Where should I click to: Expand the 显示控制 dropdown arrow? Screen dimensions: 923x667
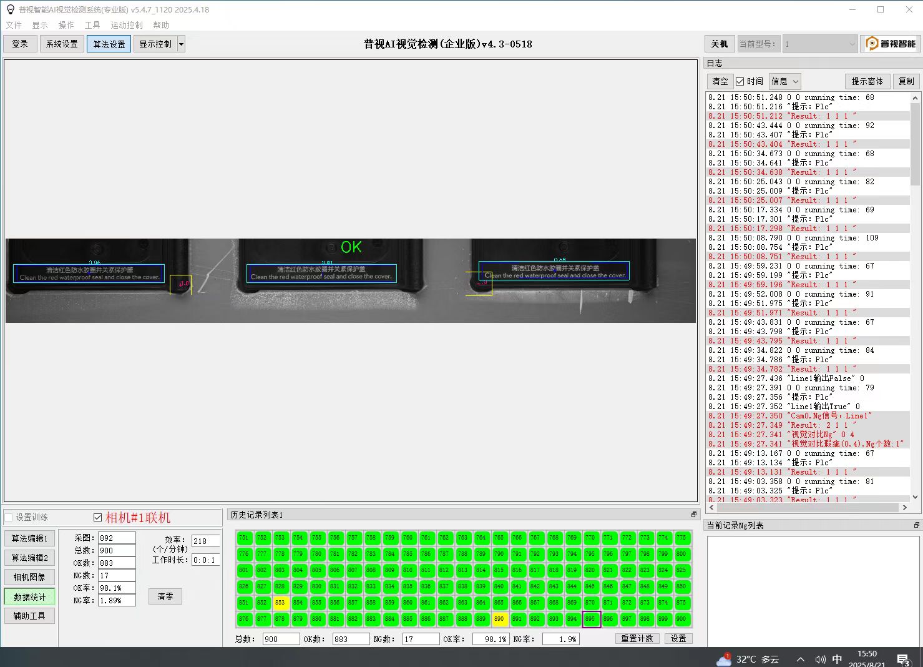pyautogui.click(x=182, y=44)
